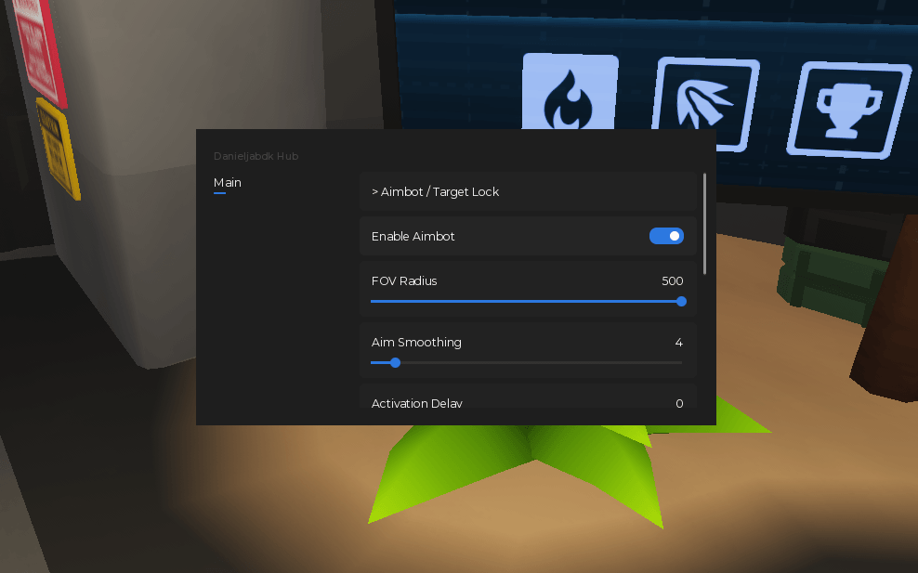Click the FOV Radius label

pos(404,281)
